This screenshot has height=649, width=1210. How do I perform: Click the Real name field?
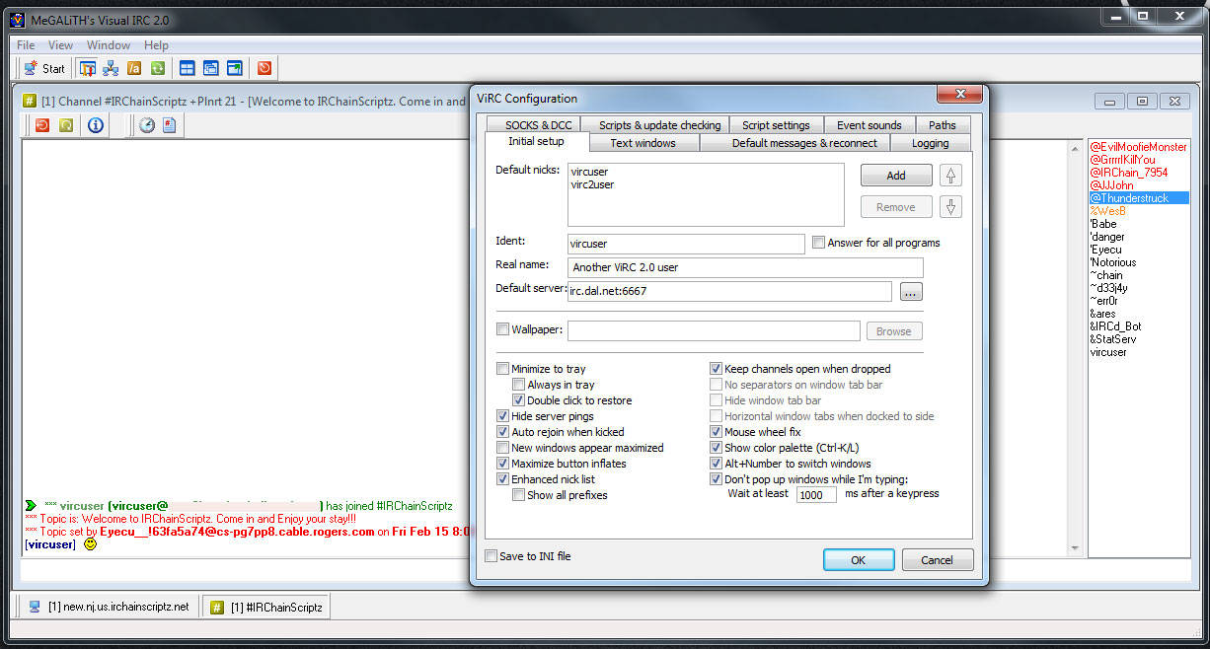[746, 267]
